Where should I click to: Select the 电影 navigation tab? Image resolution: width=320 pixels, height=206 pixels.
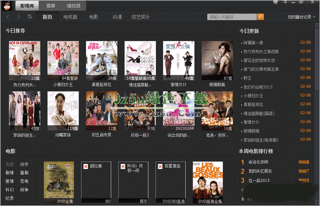tap(94, 17)
